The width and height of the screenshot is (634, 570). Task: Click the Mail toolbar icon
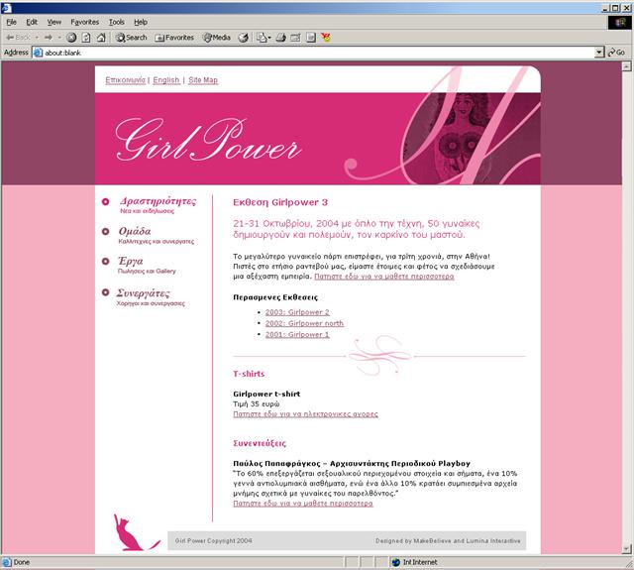262,38
